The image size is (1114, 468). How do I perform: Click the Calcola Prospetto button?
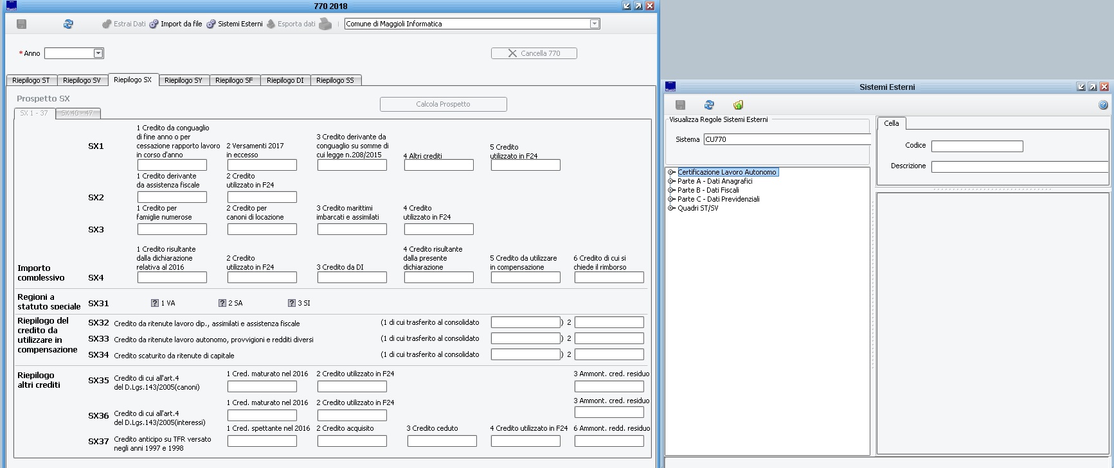coord(443,104)
